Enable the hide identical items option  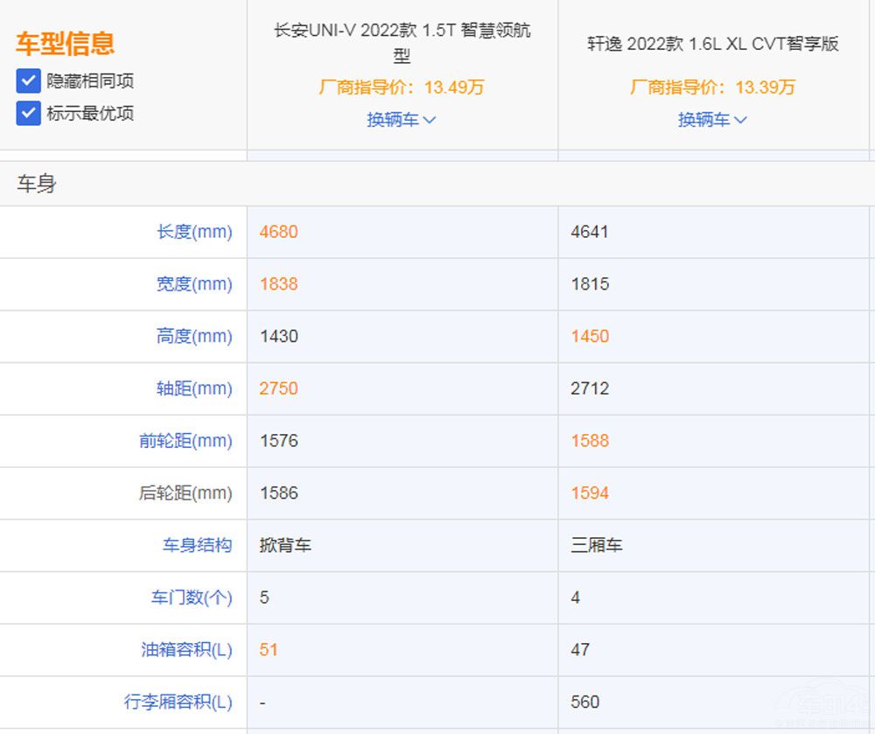pyautogui.click(x=29, y=80)
